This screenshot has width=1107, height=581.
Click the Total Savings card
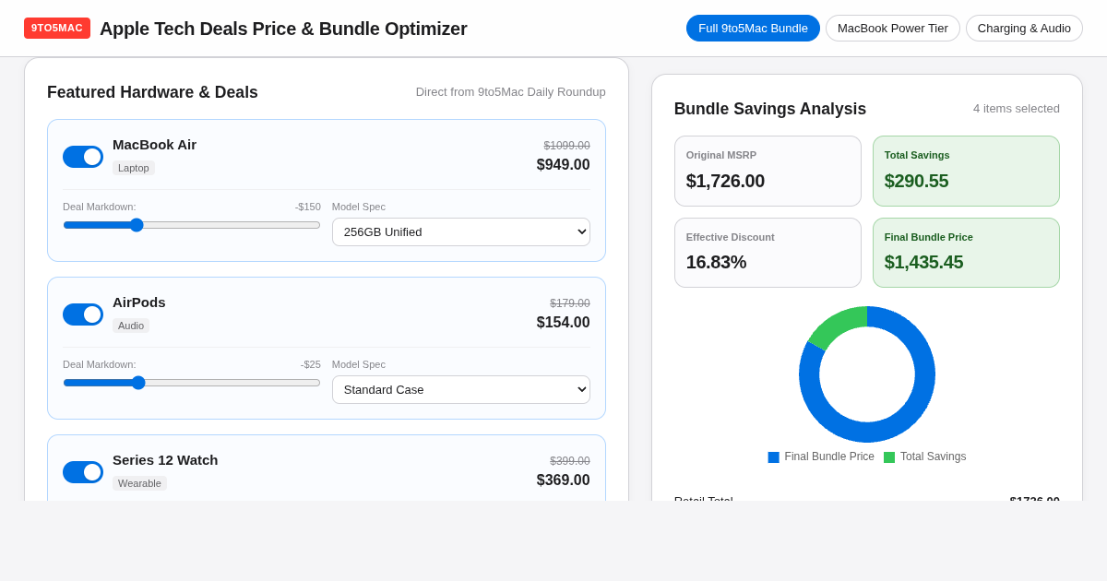coord(966,172)
